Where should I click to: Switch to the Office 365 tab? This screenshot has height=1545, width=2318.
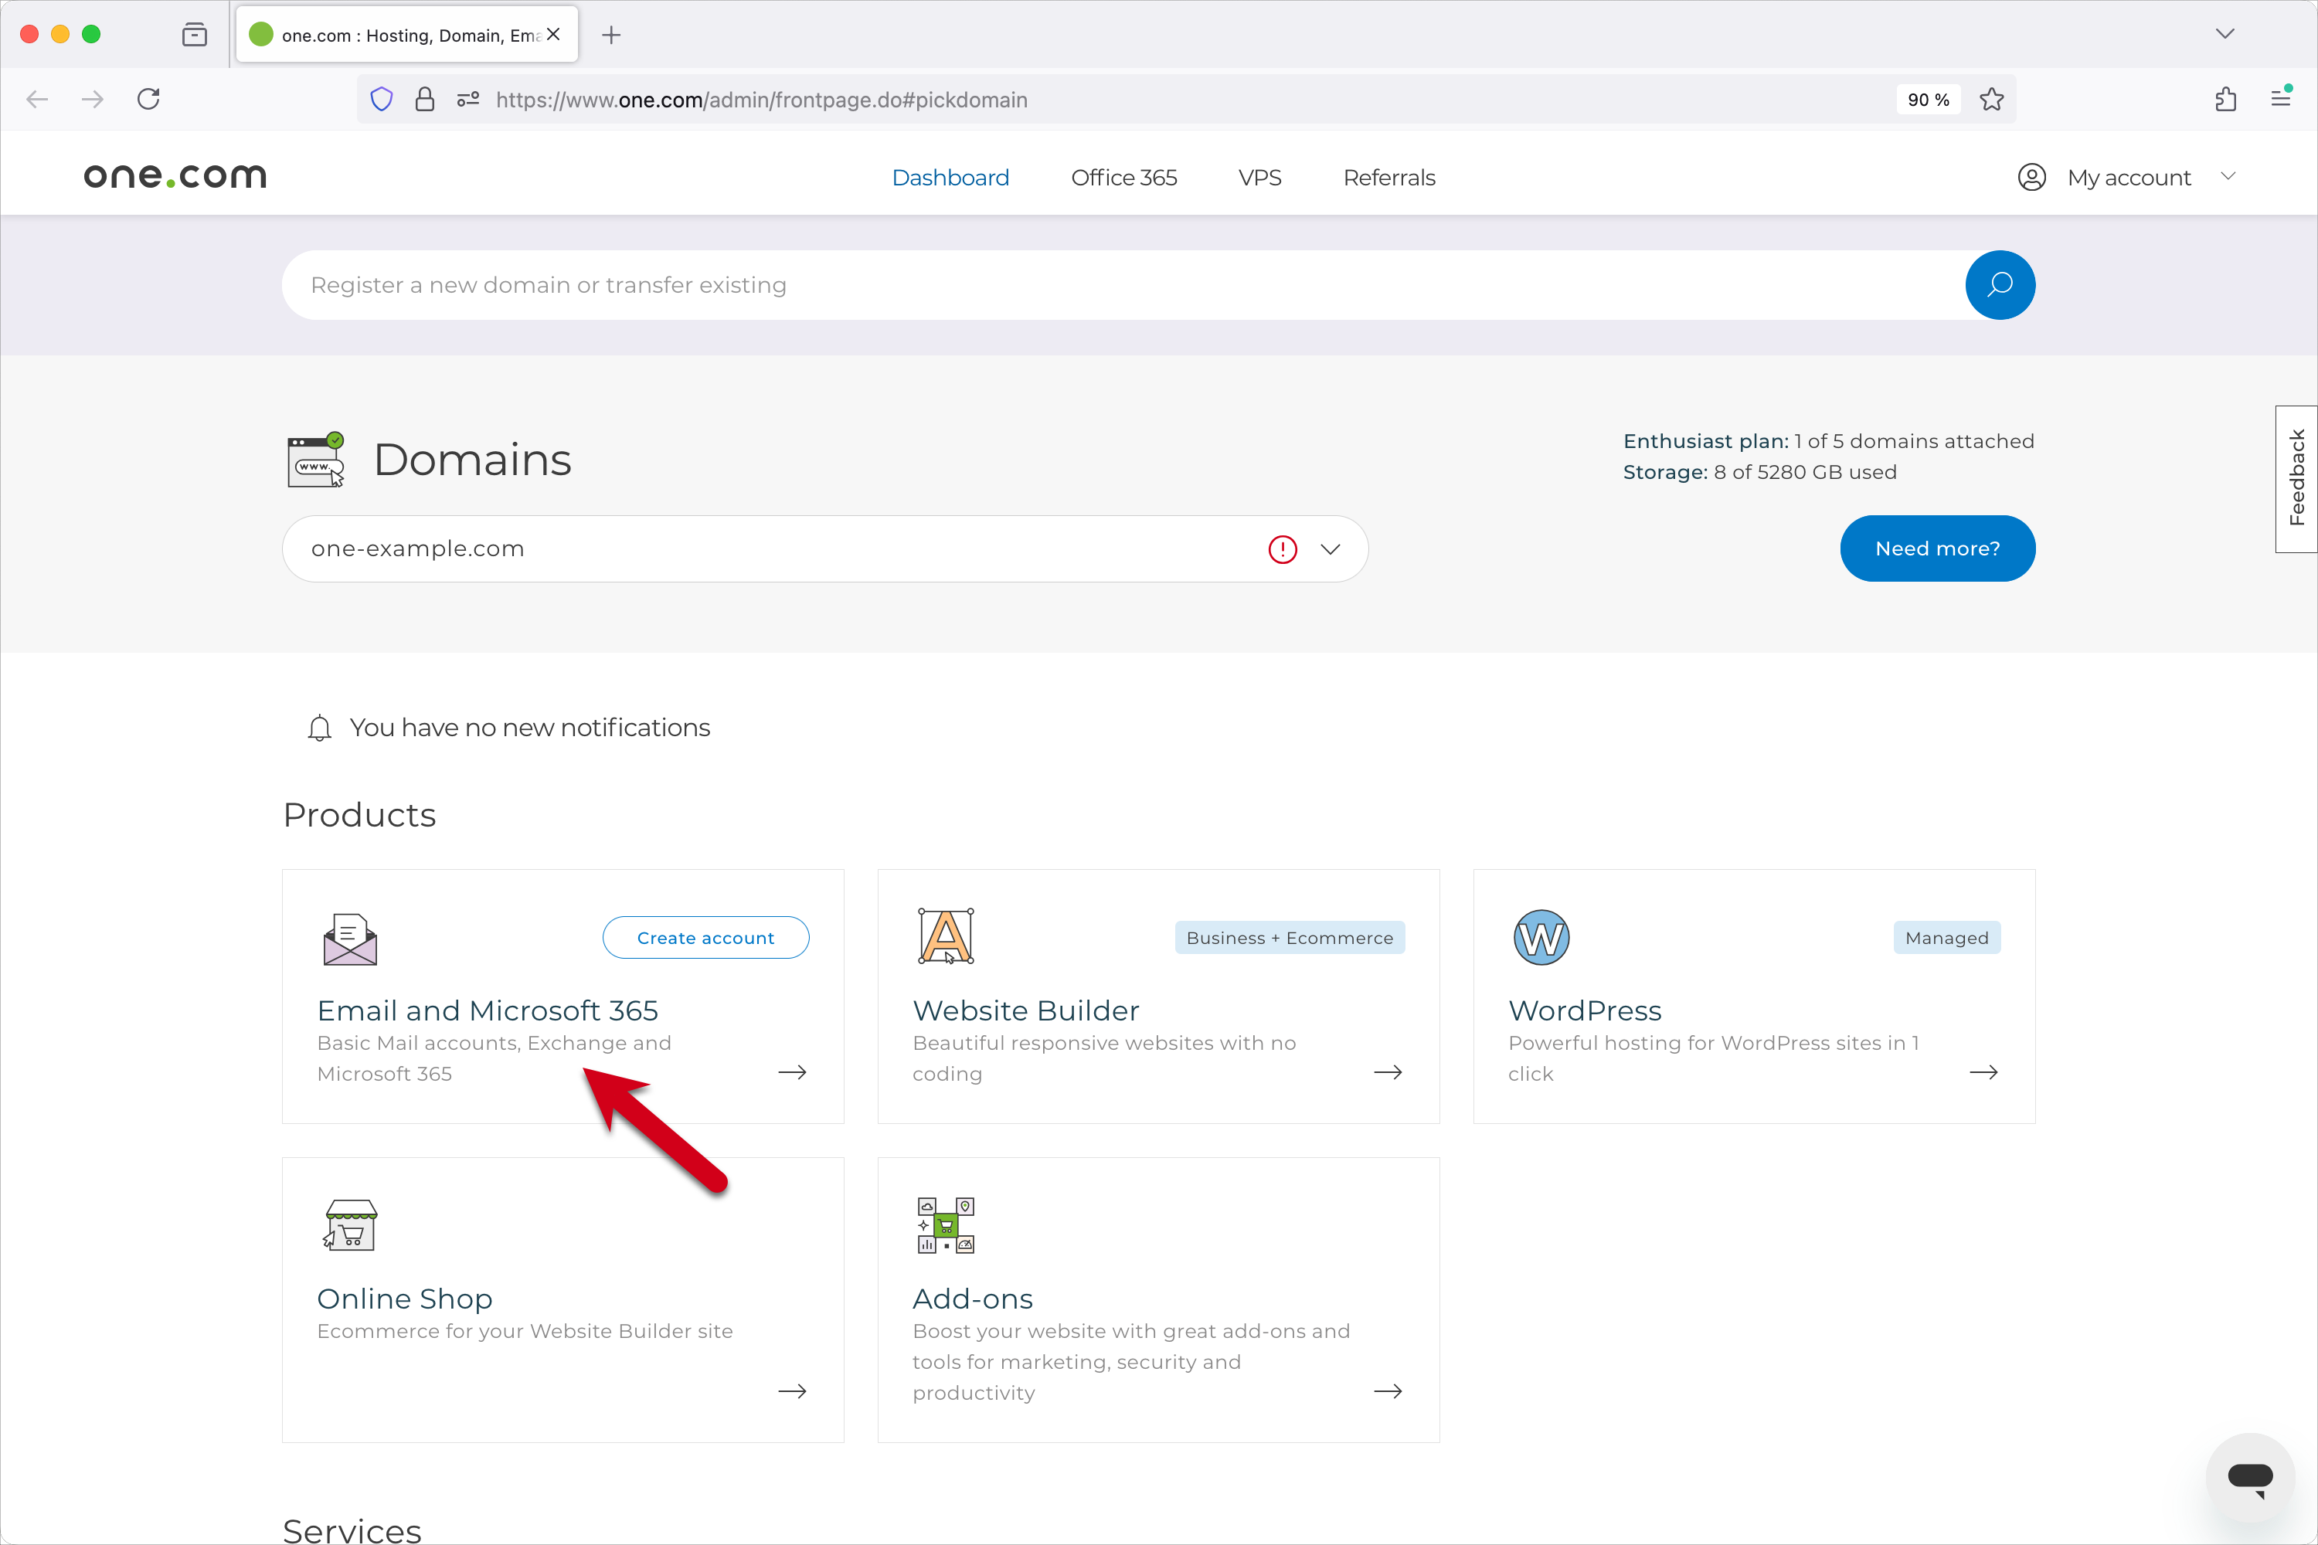(1123, 178)
